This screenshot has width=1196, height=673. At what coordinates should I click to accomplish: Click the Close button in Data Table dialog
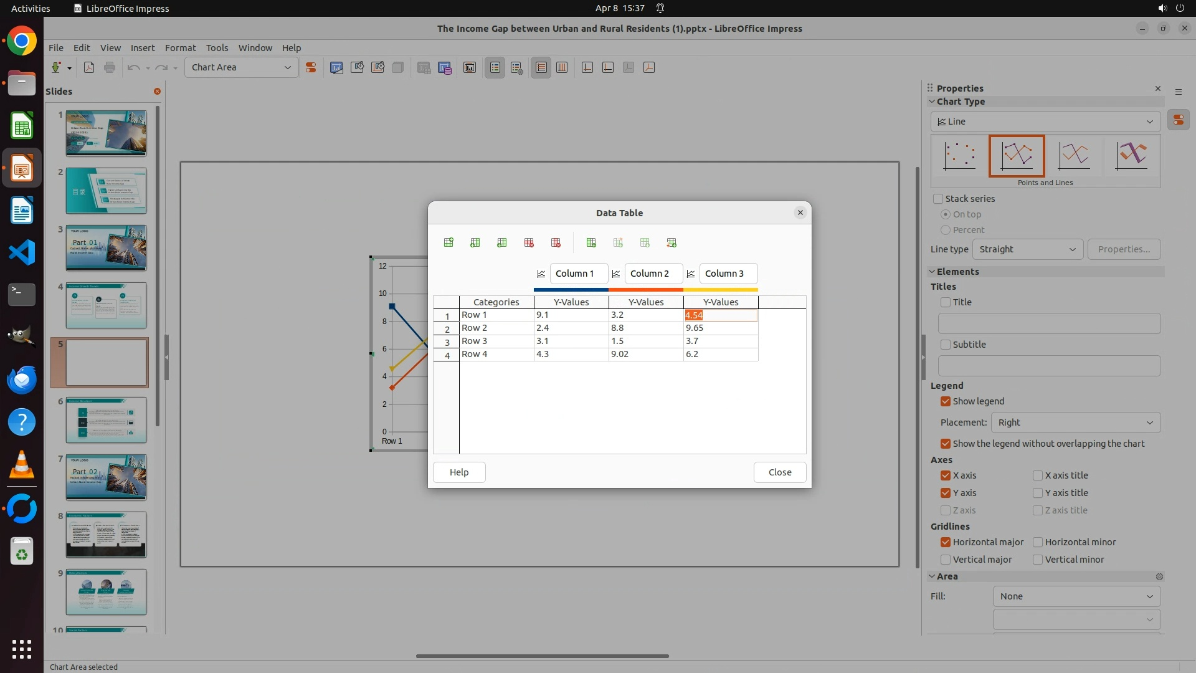point(779,472)
